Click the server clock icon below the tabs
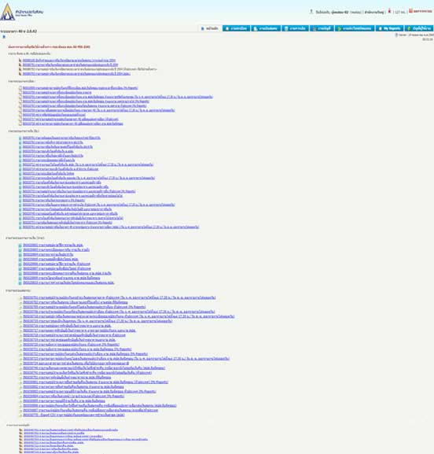 pyautogui.click(x=396, y=35)
